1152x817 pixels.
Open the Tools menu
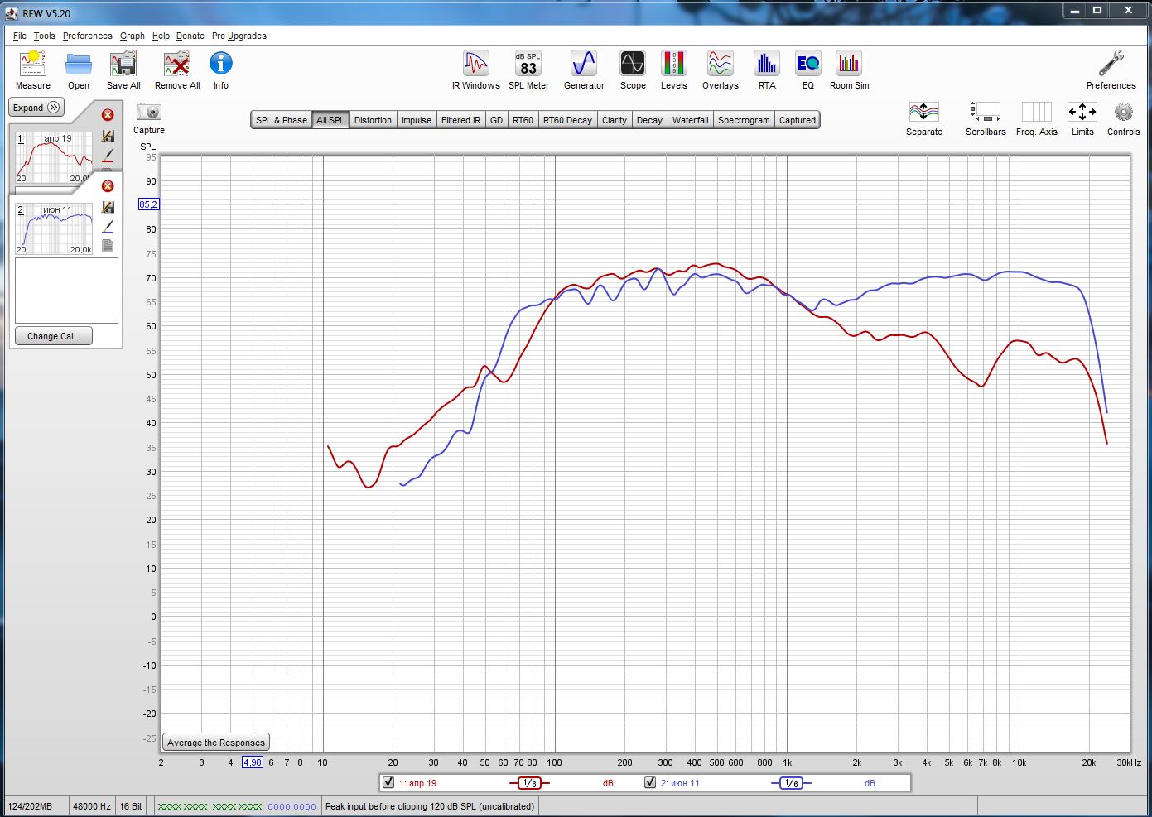(45, 36)
